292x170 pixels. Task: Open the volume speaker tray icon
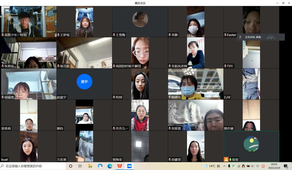[x=253, y=166]
